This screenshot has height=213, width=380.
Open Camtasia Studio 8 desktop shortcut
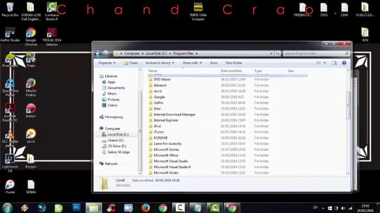pyautogui.click(x=52, y=11)
